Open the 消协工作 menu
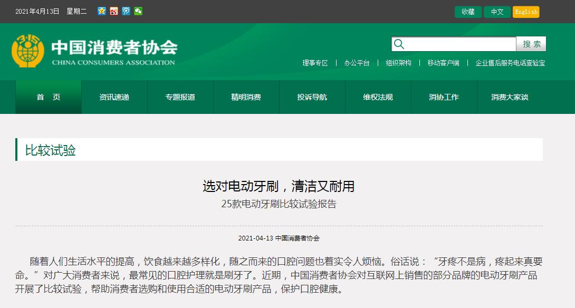This screenshot has width=575, height=308. pyautogui.click(x=444, y=97)
